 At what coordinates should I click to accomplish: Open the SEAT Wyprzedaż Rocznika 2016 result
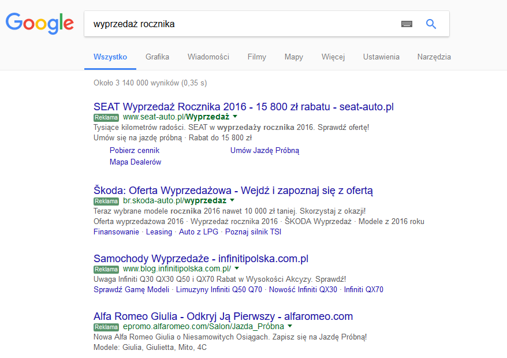244,107
